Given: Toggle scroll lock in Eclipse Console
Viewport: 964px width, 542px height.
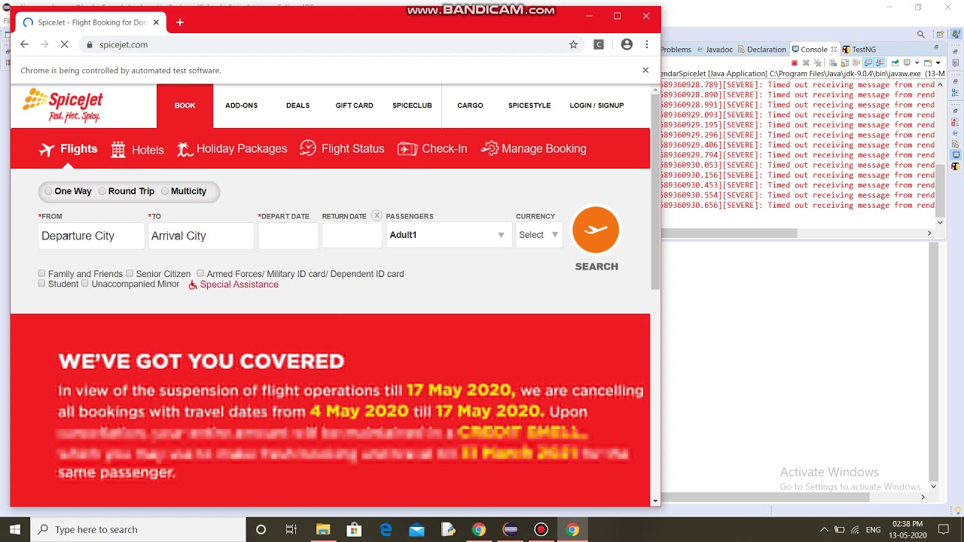Looking at the screenshot, I should (845, 62).
